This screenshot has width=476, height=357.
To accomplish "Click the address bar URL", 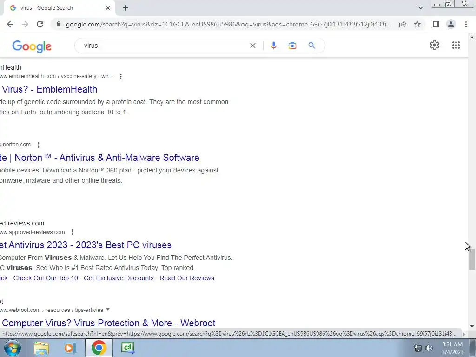I will pyautogui.click(x=228, y=24).
